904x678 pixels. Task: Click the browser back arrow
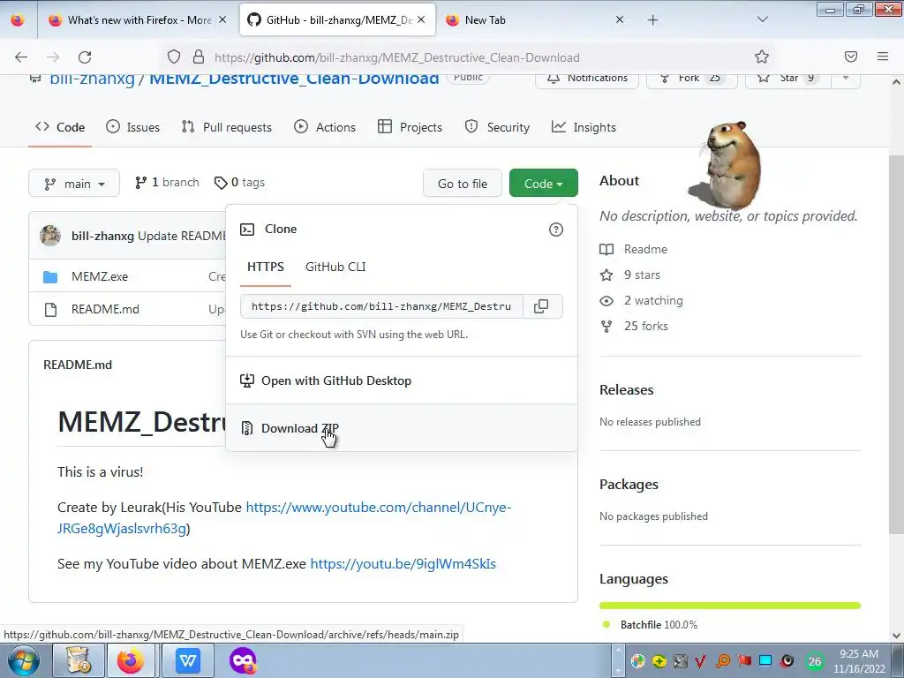(21, 57)
